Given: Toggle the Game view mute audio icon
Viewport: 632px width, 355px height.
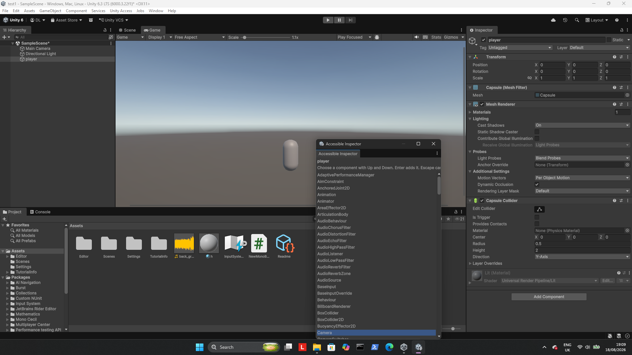Looking at the screenshot, I should (417, 37).
